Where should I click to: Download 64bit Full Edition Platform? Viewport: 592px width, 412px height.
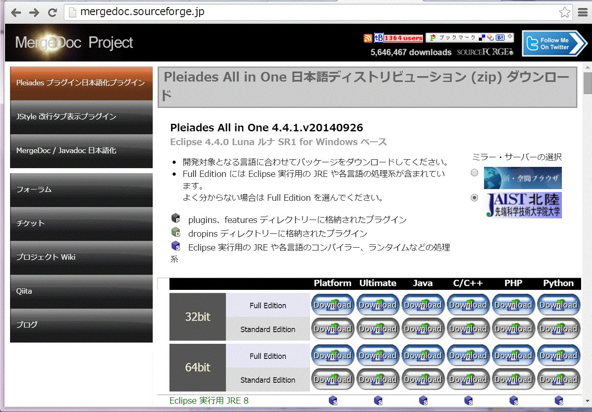pyautogui.click(x=333, y=356)
